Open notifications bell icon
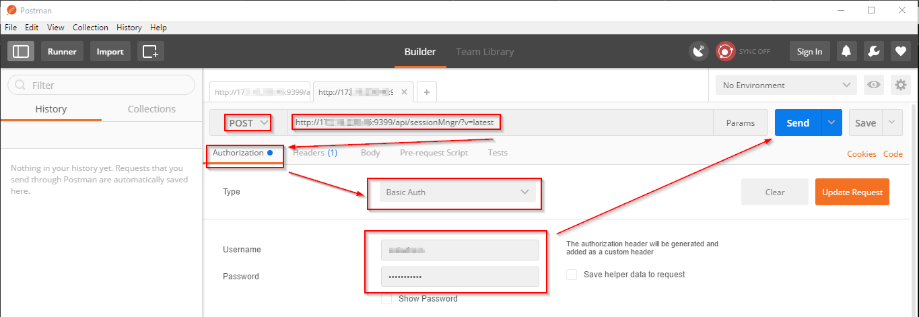 (x=846, y=51)
